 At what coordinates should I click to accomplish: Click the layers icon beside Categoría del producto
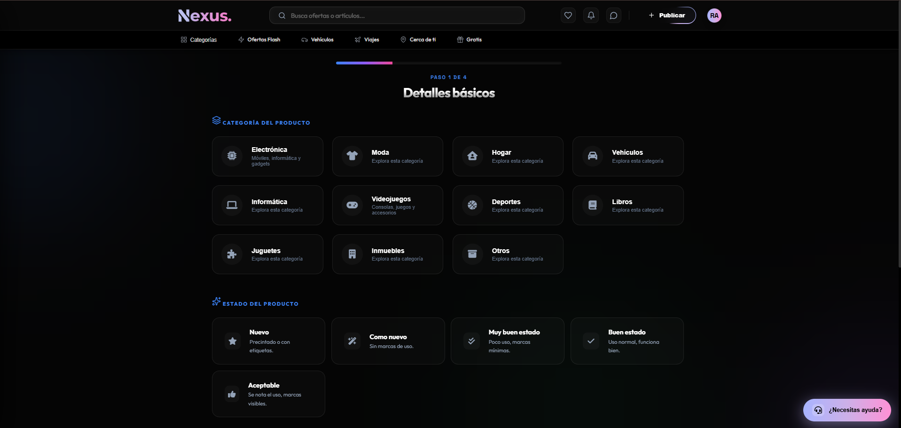[216, 120]
